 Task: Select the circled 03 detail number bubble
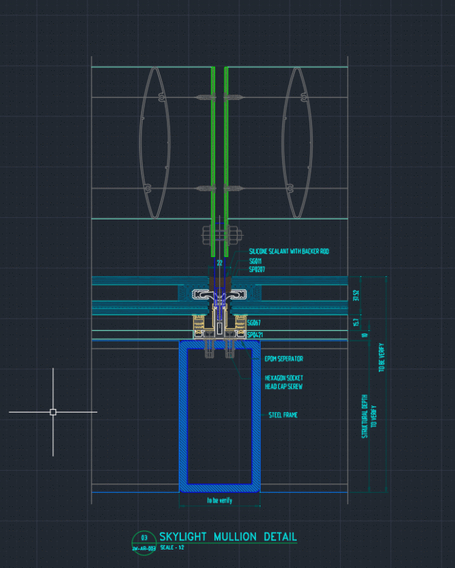pyautogui.click(x=144, y=542)
